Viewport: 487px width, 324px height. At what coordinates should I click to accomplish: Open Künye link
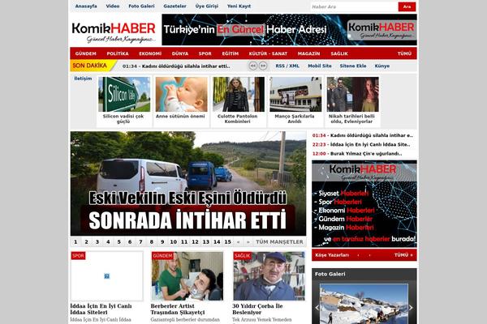pyautogui.click(x=382, y=66)
